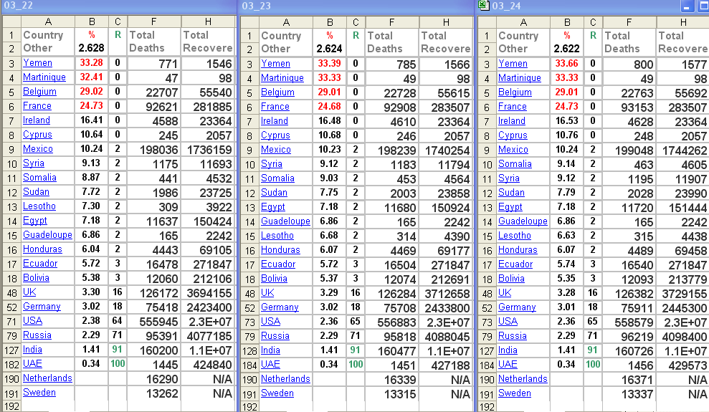Image resolution: width=709 pixels, height=412 pixels.
Task: Follow the USA link in the 03_24 window
Action: click(508, 321)
